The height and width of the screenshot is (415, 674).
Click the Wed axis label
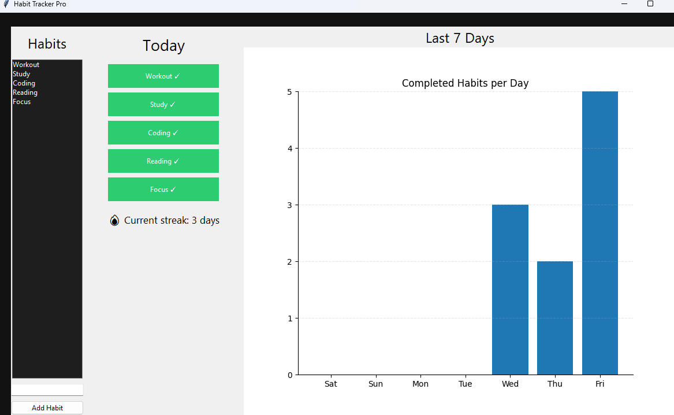510,384
